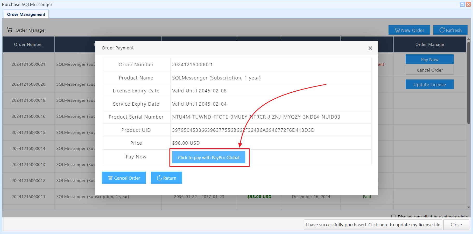Click the Order Number column header
The image size is (473, 234).
pyautogui.click(x=29, y=44)
